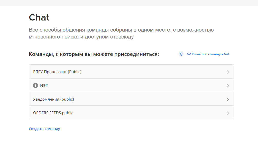Click the word (Public) in ЕПГУ-Процессинг row

point(75,72)
